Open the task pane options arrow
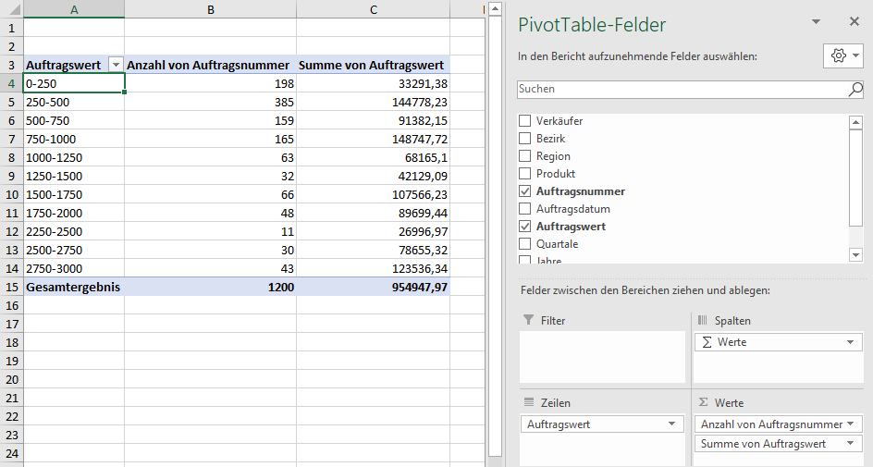 click(x=816, y=21)
